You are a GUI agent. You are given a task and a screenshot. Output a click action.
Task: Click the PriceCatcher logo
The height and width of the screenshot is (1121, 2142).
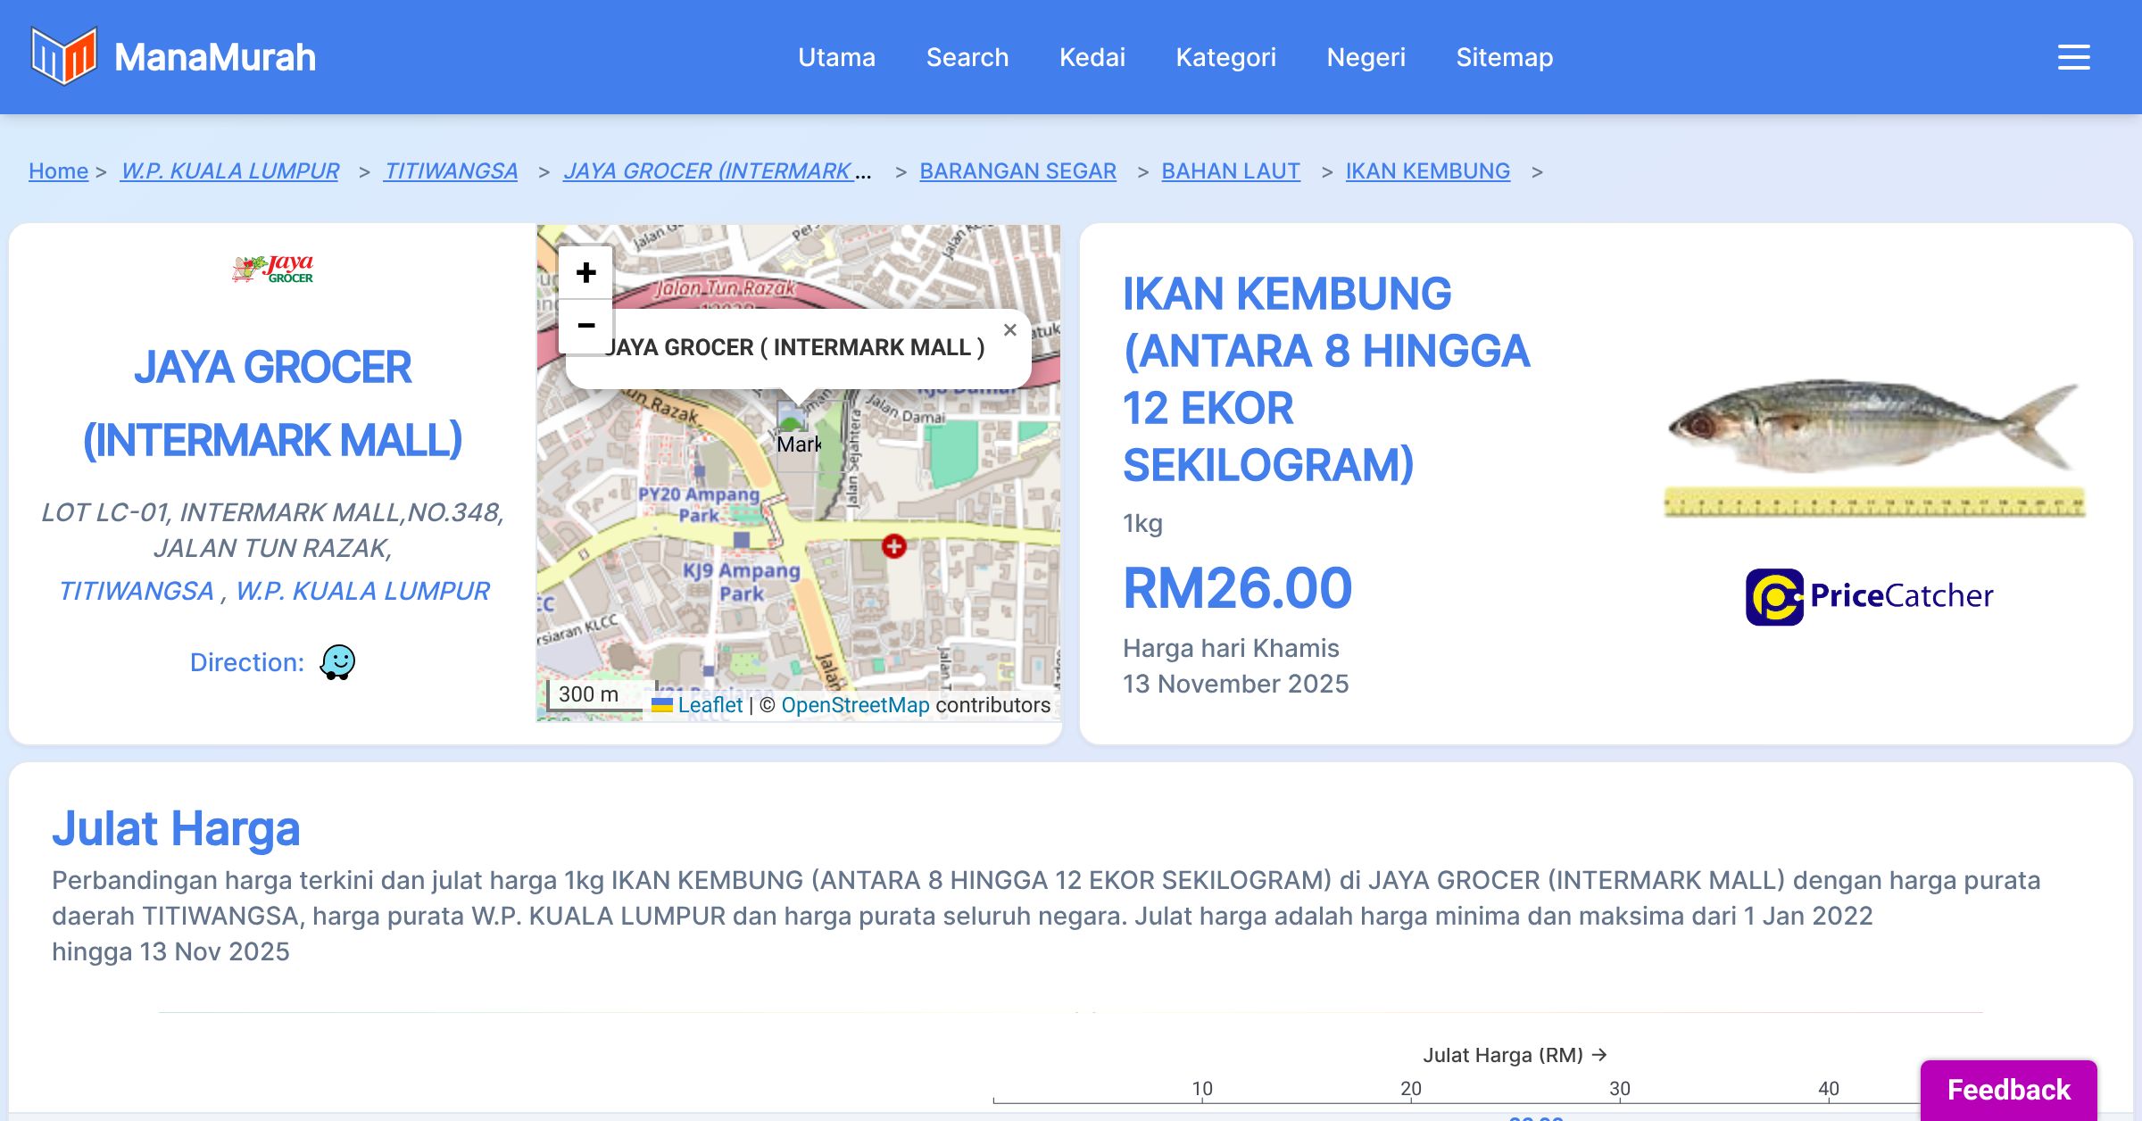[x=1870, y=596]
